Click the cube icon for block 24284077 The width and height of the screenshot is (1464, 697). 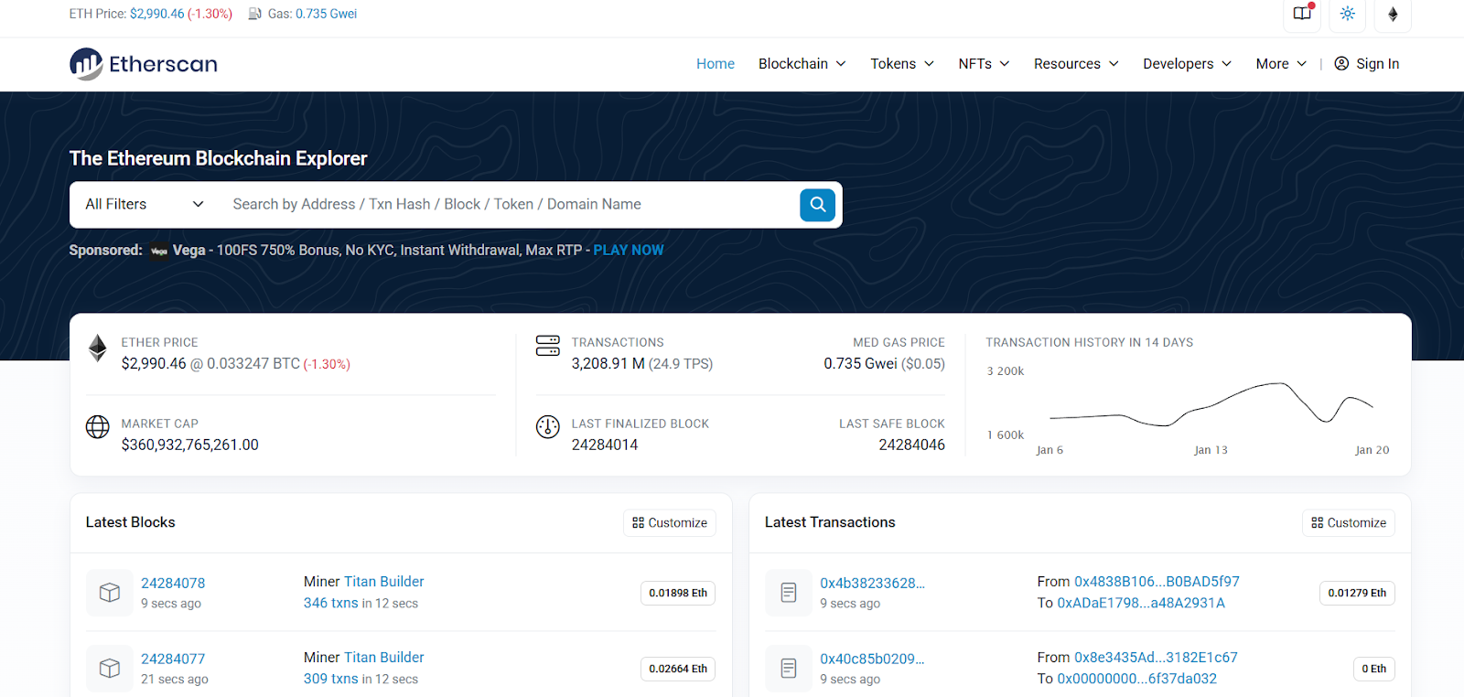click(x=110, y=669)
